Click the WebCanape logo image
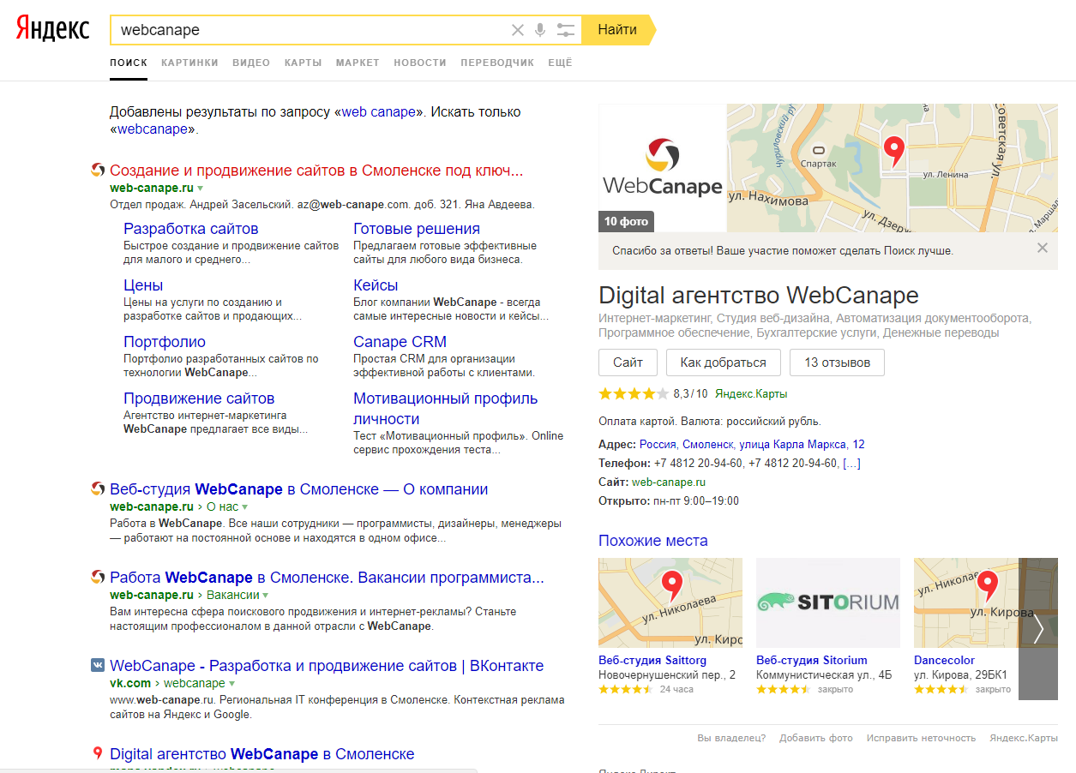 pos(663,168)
